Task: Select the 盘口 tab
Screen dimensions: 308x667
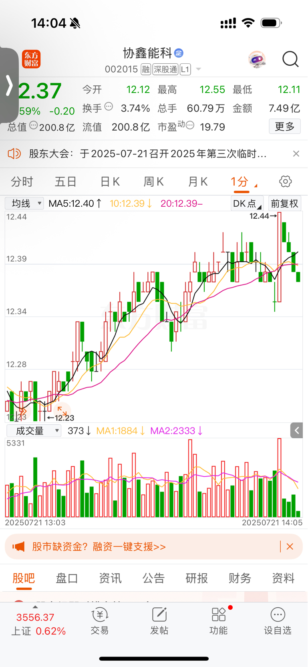Action: point(67,578)
